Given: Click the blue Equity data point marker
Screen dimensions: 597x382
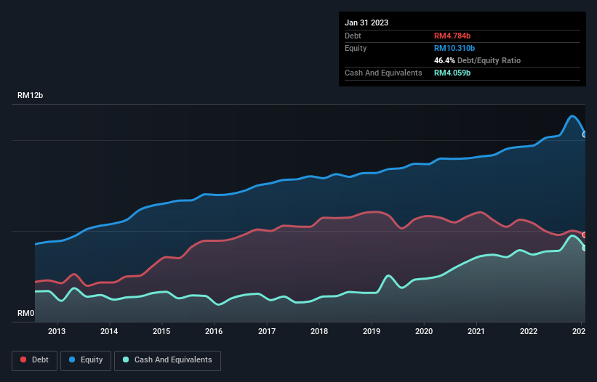Looking at the screenshot, I should click(585, 134).
